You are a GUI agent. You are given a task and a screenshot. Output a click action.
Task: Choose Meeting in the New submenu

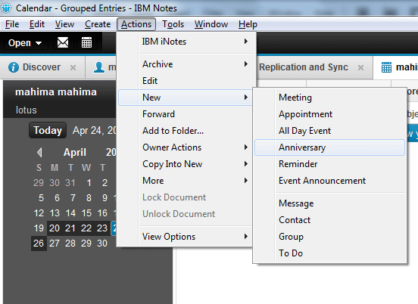click(x=329, y=98)
